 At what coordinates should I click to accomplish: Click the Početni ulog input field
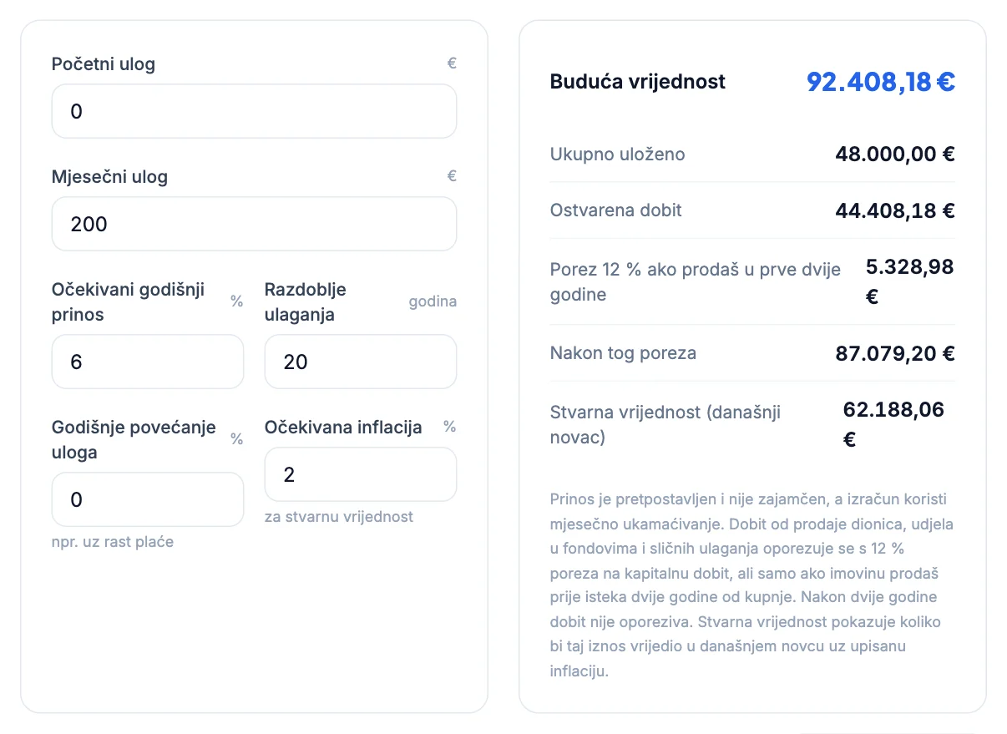tap(254, 111)
